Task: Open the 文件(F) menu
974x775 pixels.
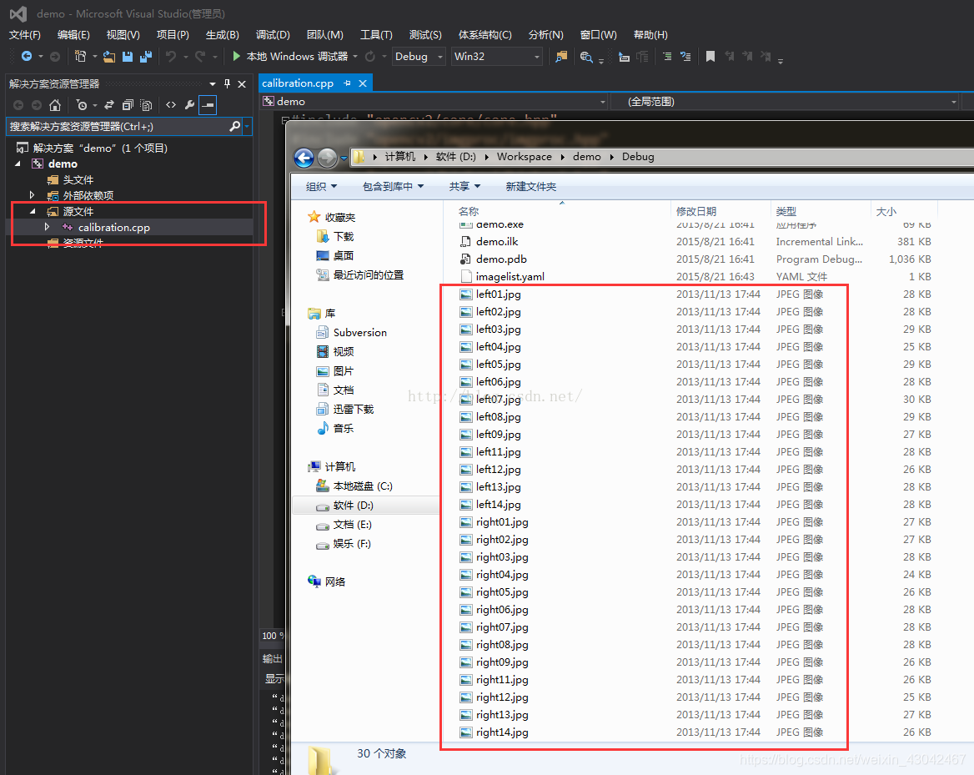Action: point(25,35)
